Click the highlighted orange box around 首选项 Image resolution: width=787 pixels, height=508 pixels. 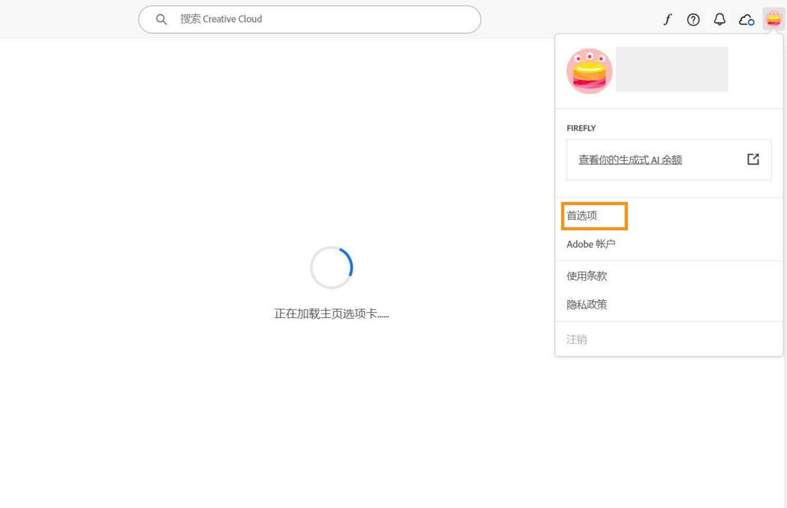click(594, 216)
